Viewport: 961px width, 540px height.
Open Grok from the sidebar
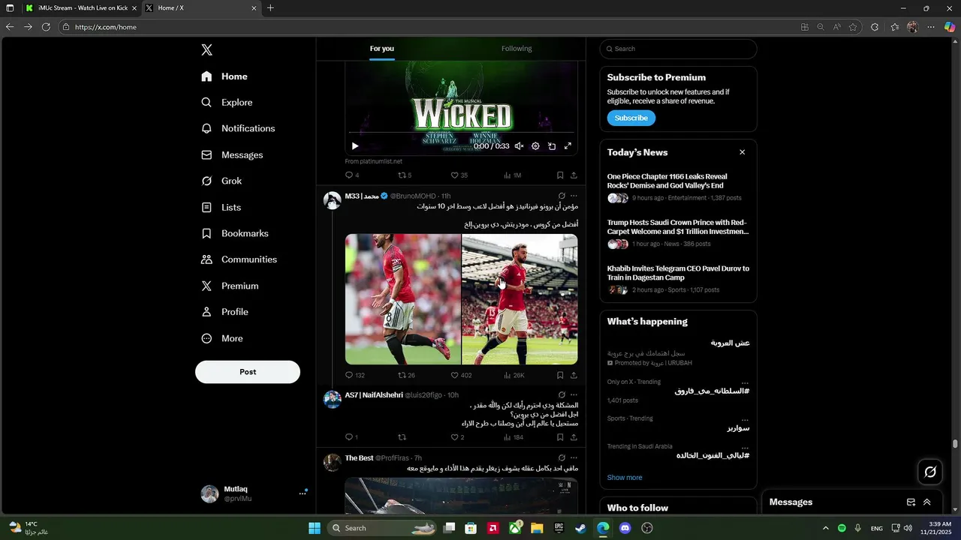221,181
